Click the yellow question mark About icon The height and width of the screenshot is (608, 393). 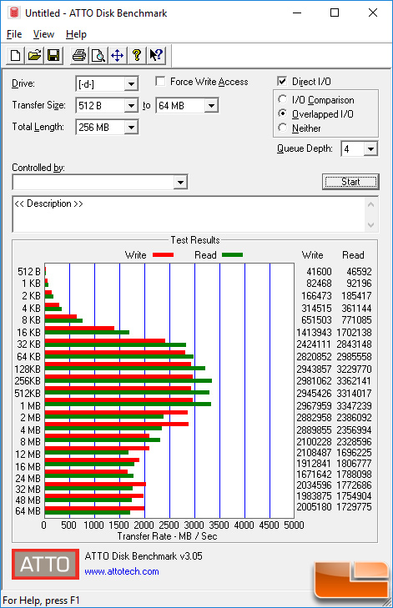click(137, 55)
